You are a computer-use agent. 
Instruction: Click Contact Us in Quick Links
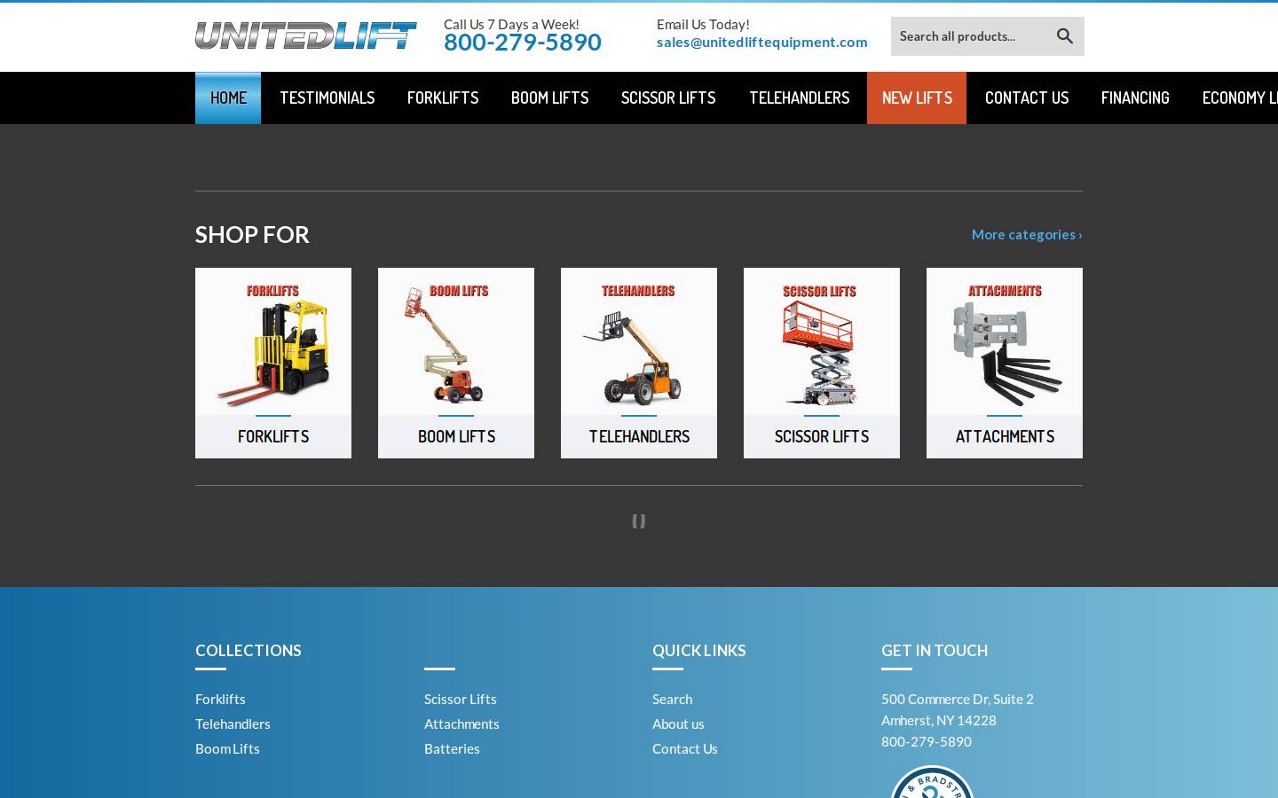[684, 748]
